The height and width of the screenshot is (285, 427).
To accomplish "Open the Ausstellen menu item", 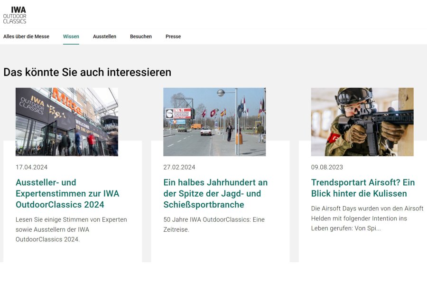I will click(104, 37).
